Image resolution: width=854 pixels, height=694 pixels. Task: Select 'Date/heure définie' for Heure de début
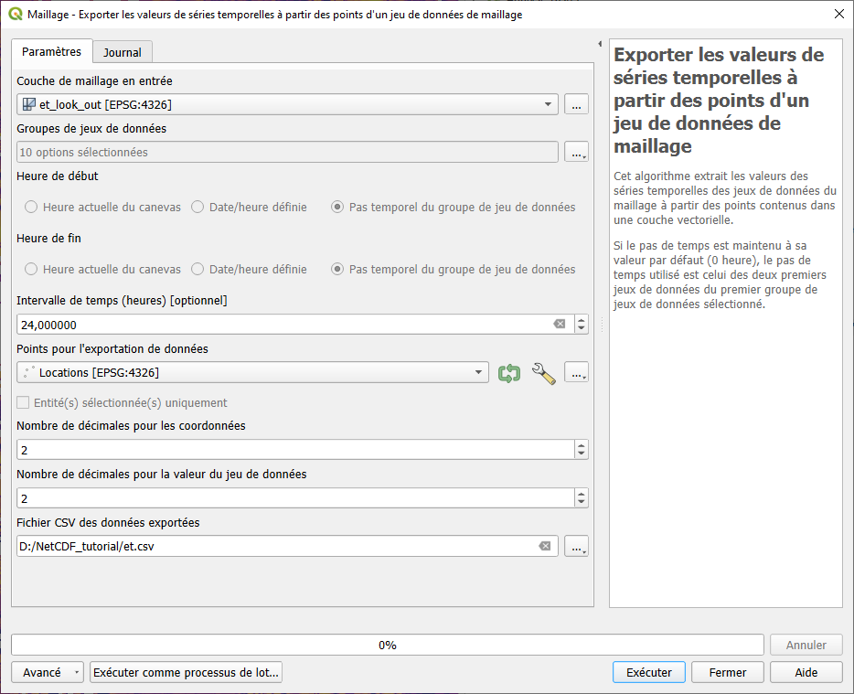pos(197,208)
